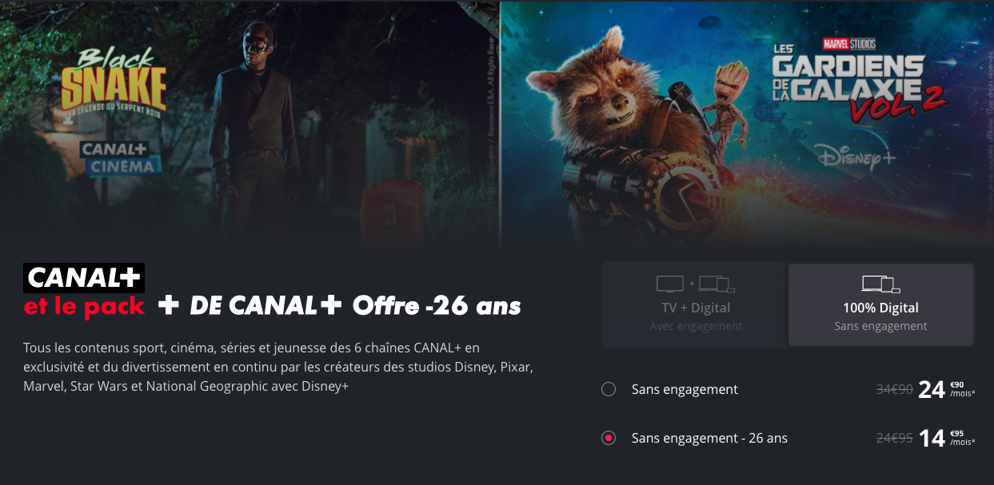Image resolution: width=994 pixels, height=485 pixels.
Task: Click the 24€90 per month price
Action: 947,389
